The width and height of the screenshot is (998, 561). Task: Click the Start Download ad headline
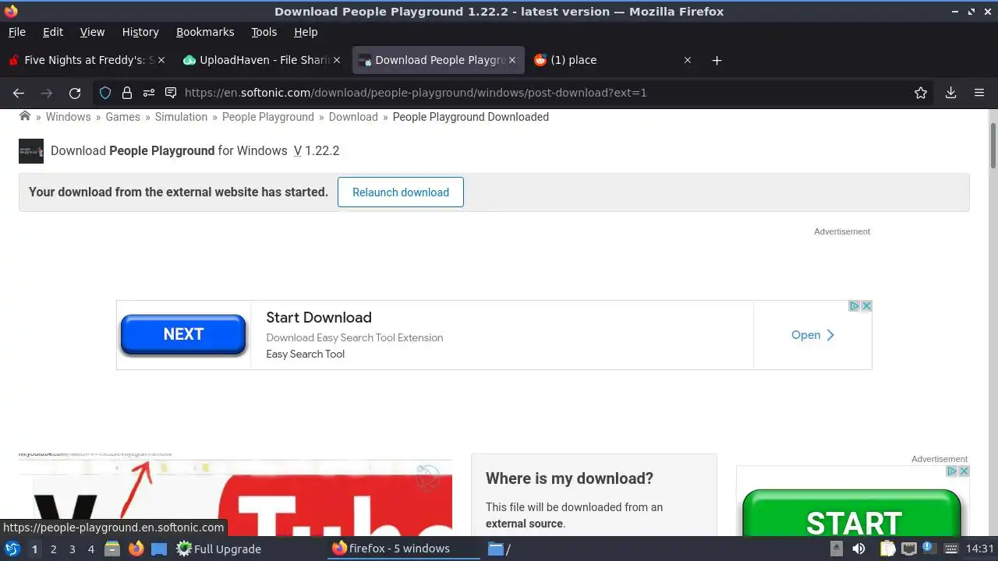tap(319, 317)
